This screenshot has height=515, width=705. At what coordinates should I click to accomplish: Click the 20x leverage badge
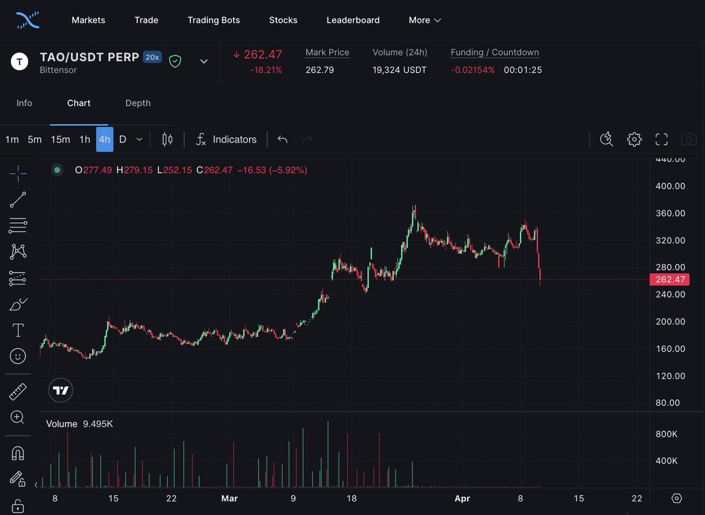click(153, 57)
